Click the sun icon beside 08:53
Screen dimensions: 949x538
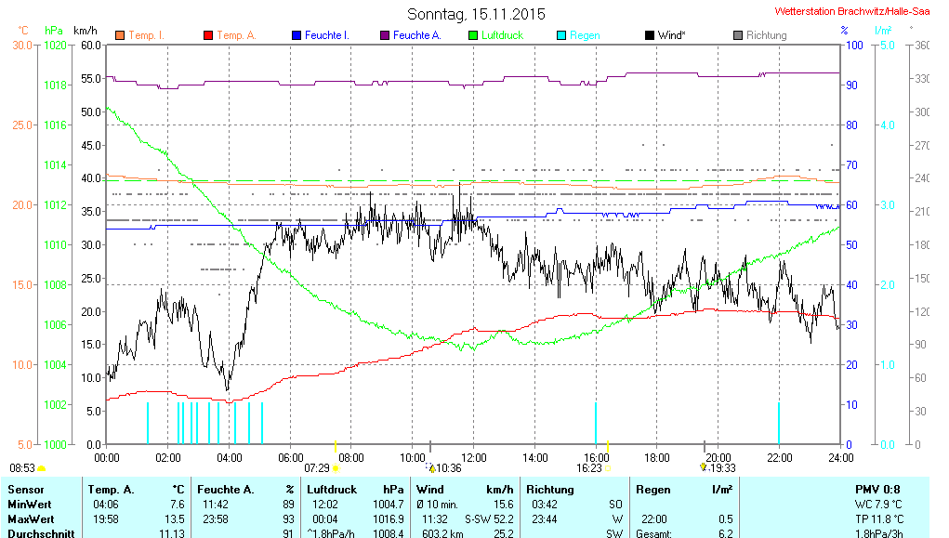(41, 468)
